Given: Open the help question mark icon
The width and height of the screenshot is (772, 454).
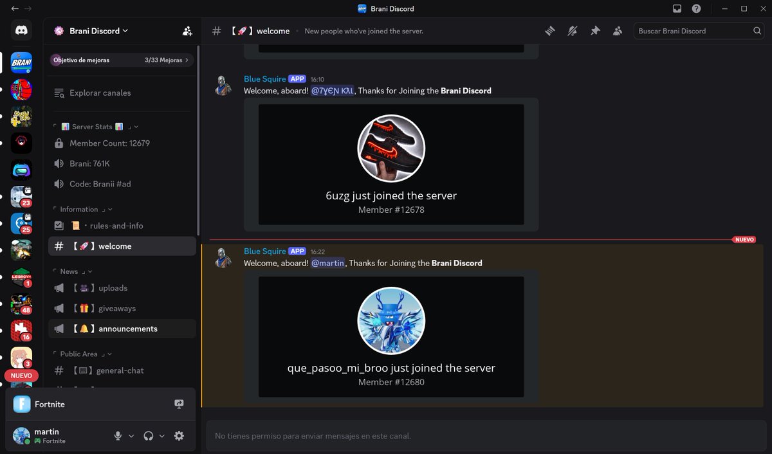Looking at the screenshot, I should [x=696, y=9].
